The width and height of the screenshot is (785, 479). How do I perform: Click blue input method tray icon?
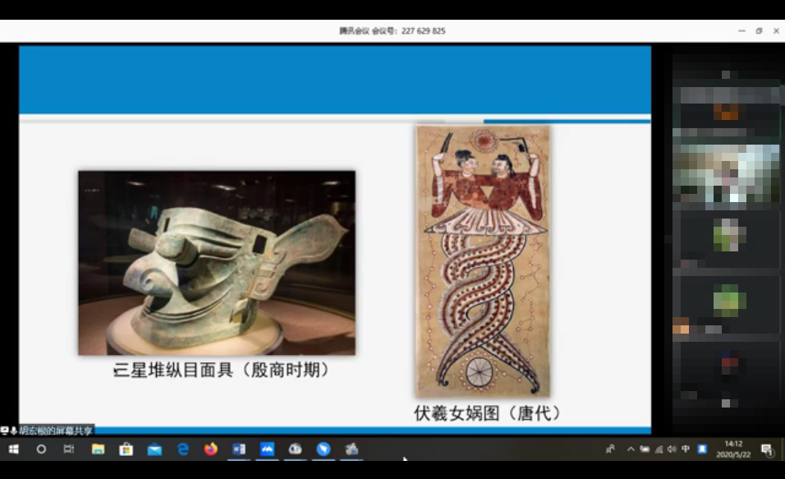click(702, 449)
